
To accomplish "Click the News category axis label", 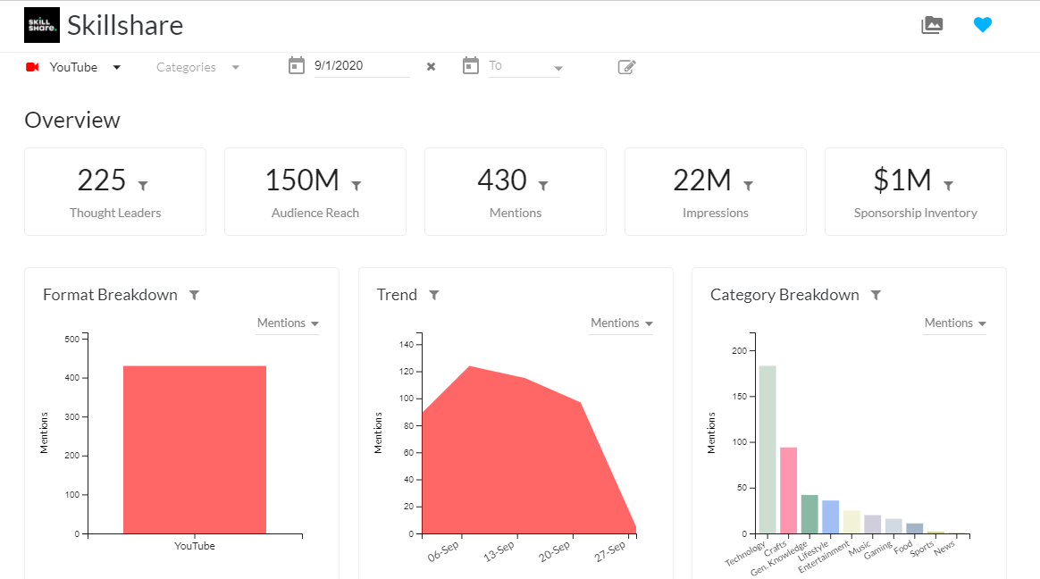I will pyautogui.click(x=944, y=547).
